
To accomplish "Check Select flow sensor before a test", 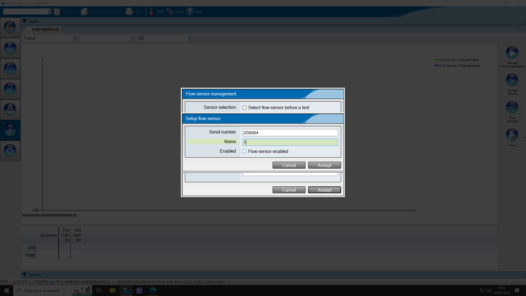I will click(245, 108).
